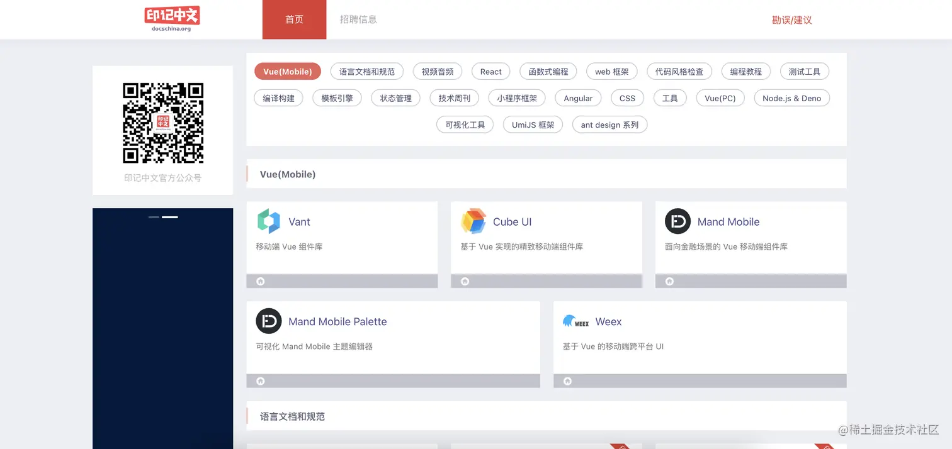Select the UmiJS 框架 category tag
The height and width of the screenshot is (449, 952).
pyautogui.click(x=533, y=125)
